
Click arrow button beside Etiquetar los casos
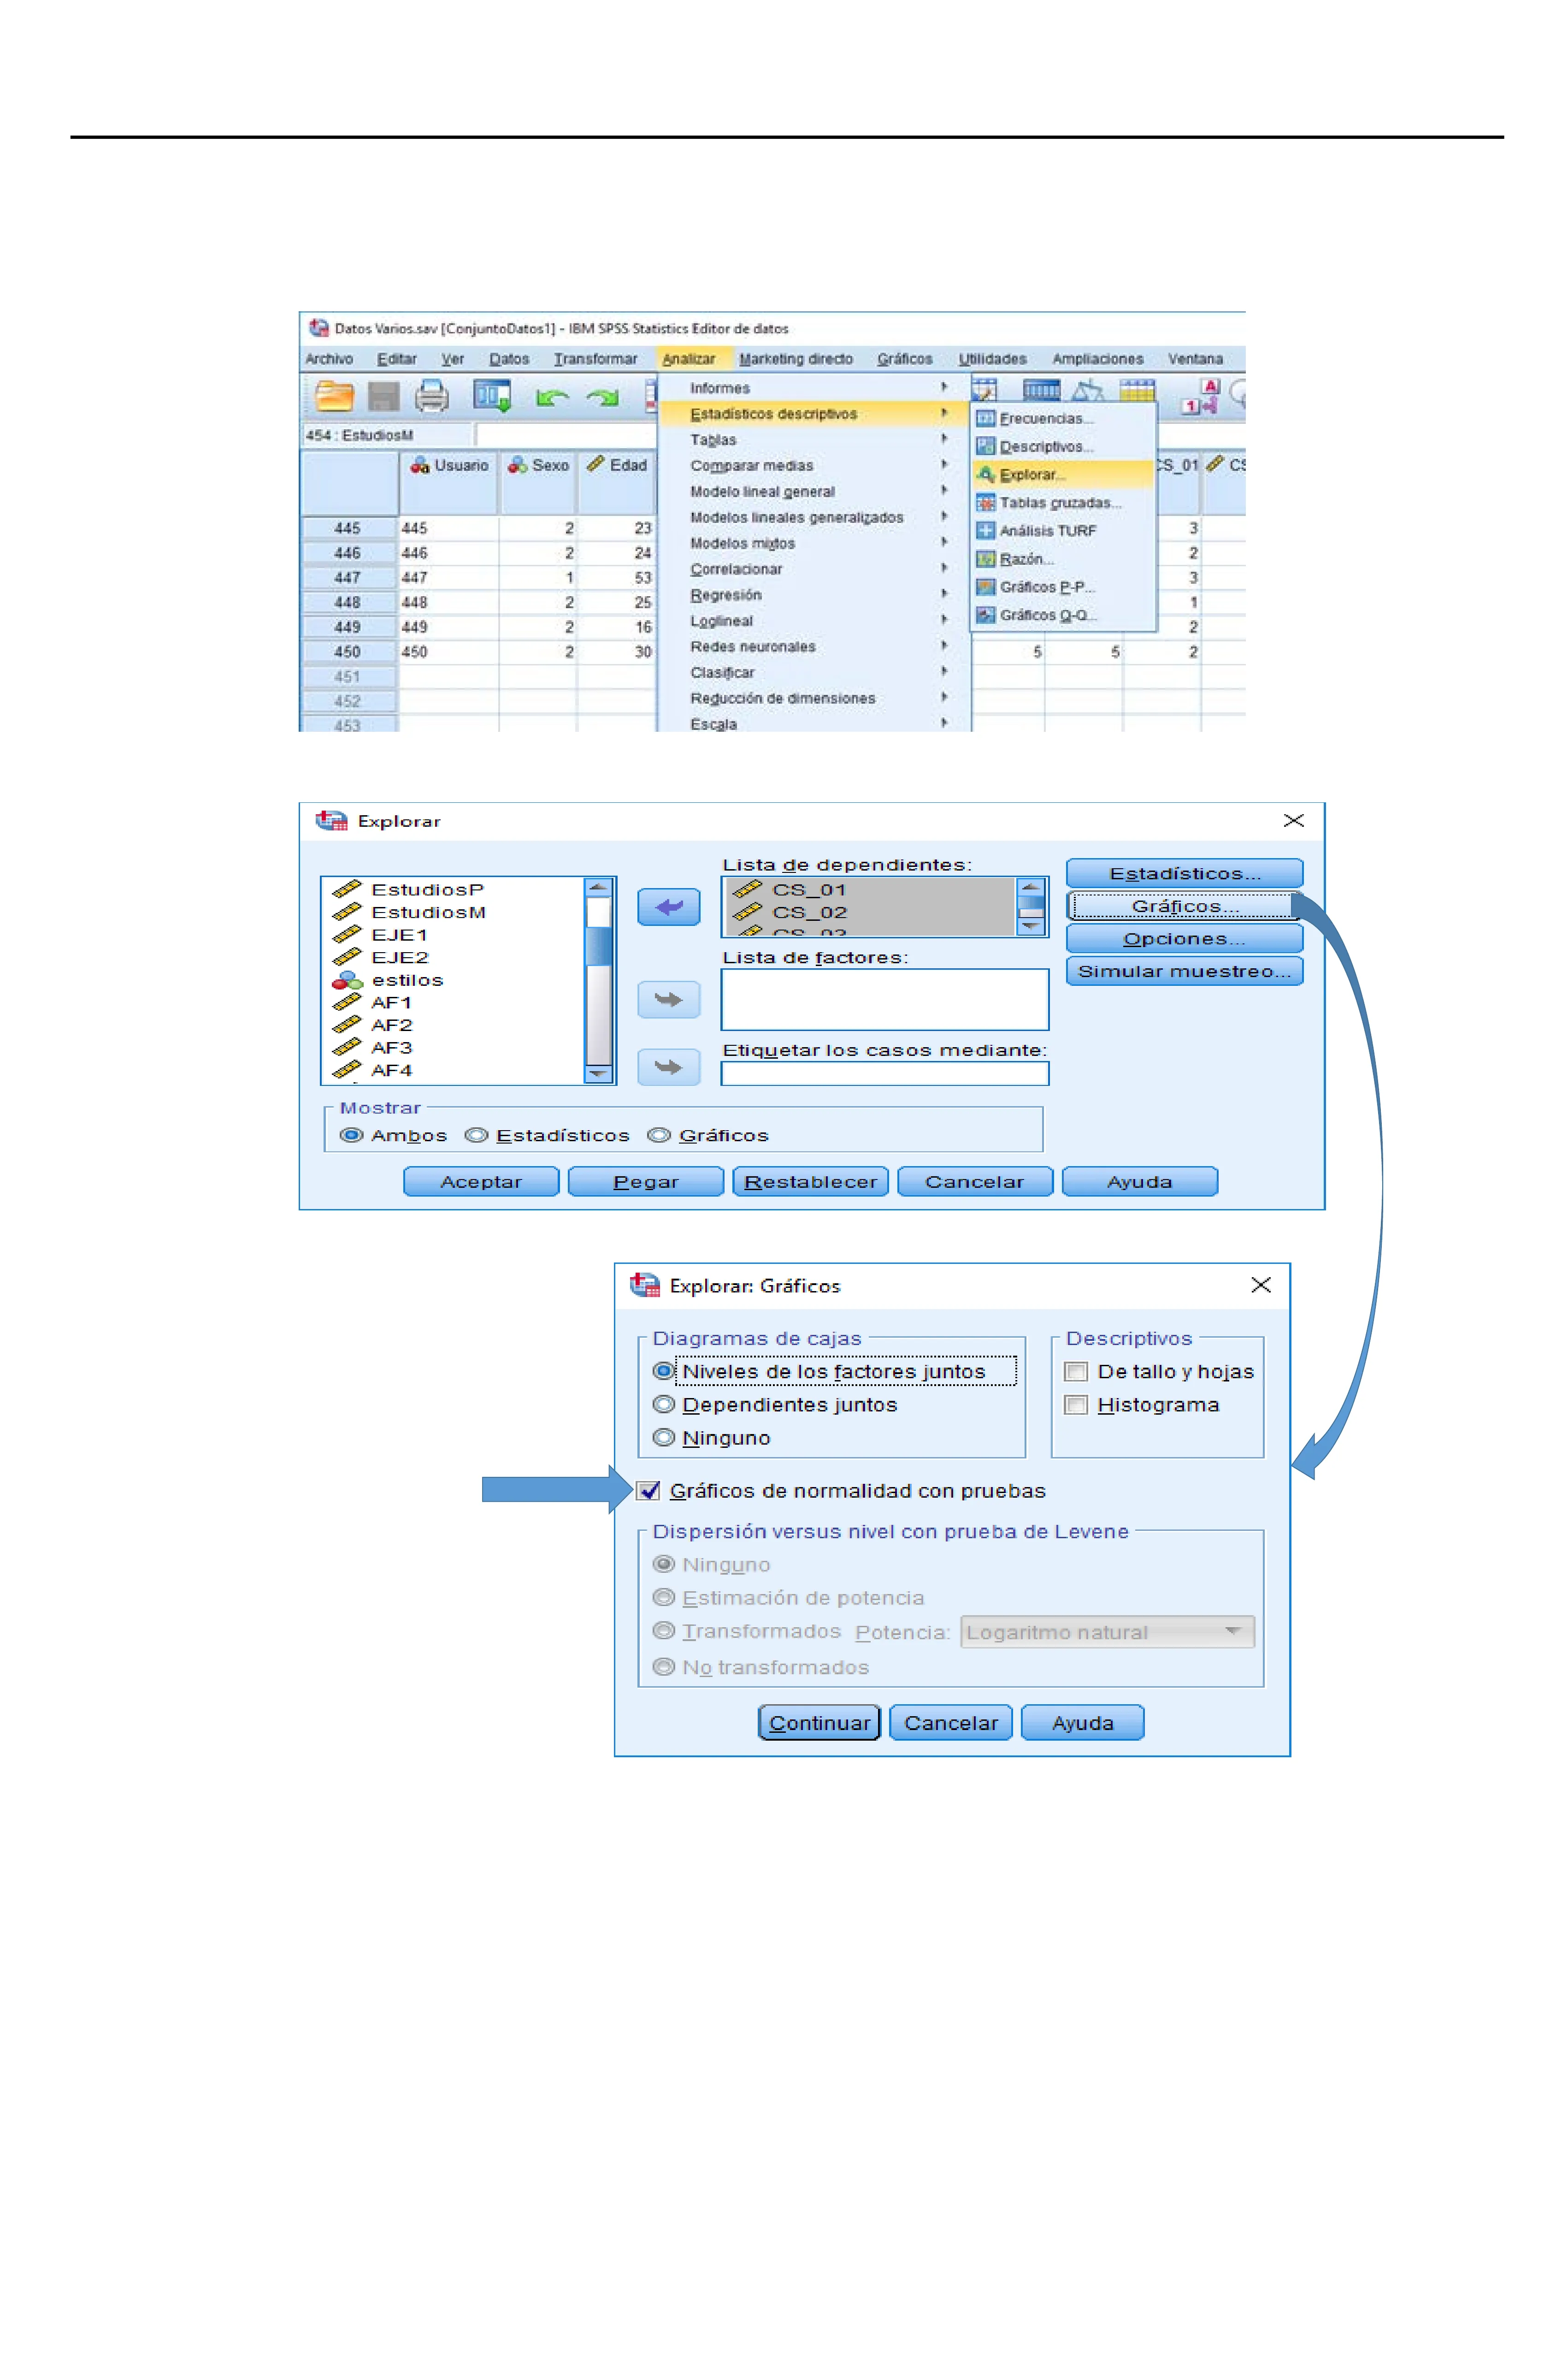click(668, 1067)
